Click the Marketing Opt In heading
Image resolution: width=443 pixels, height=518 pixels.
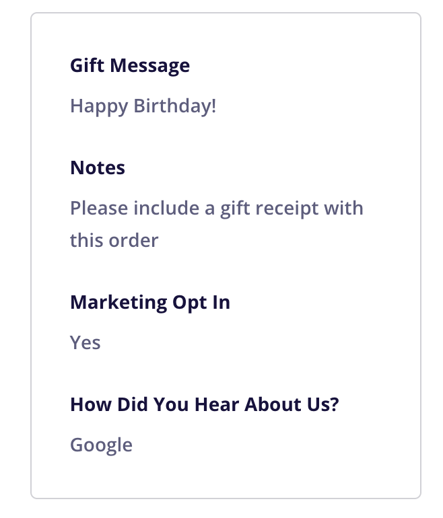[x=150, y=303]
